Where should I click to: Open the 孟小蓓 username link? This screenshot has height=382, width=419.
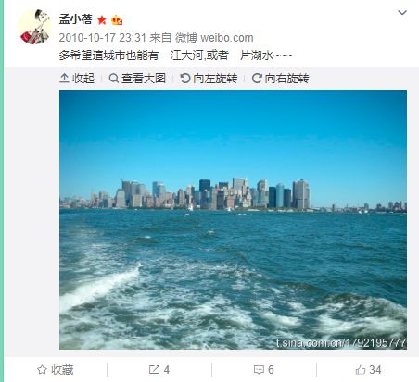(76, 19)
